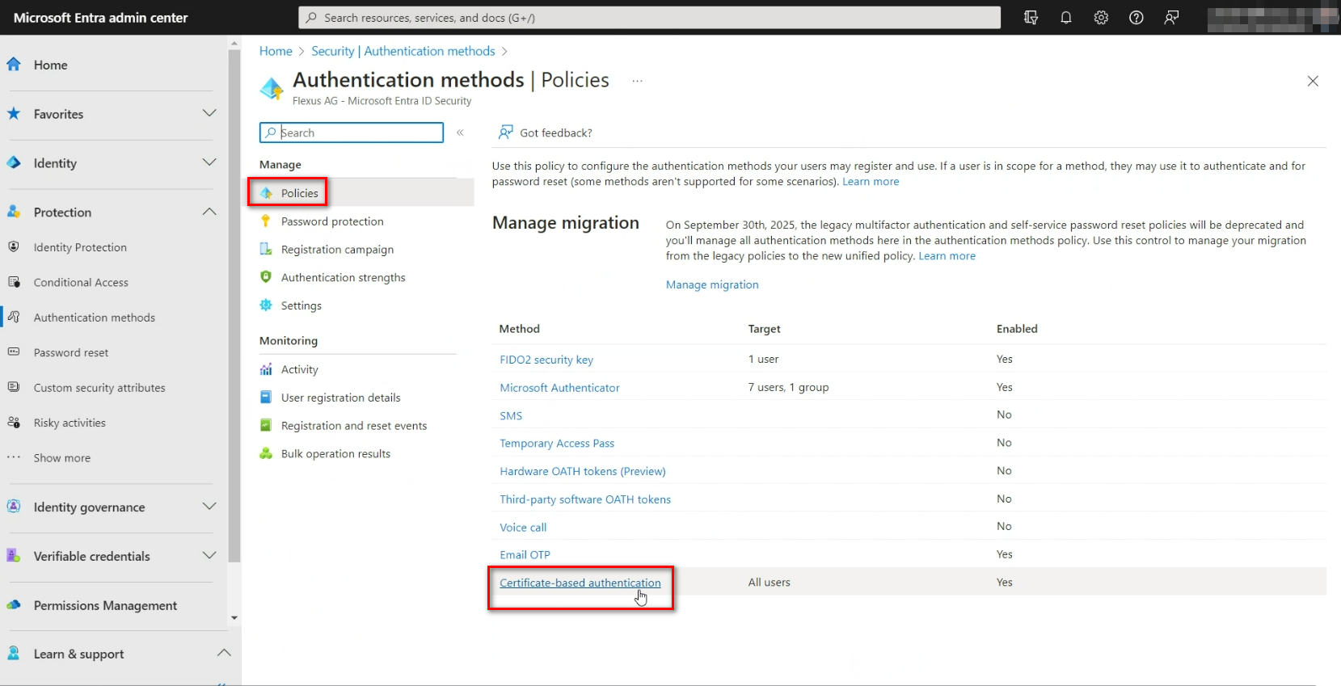Viewport: 1341px width, 686px height.
Task: Click the Got feedback icon
Action: coord(506,133)
